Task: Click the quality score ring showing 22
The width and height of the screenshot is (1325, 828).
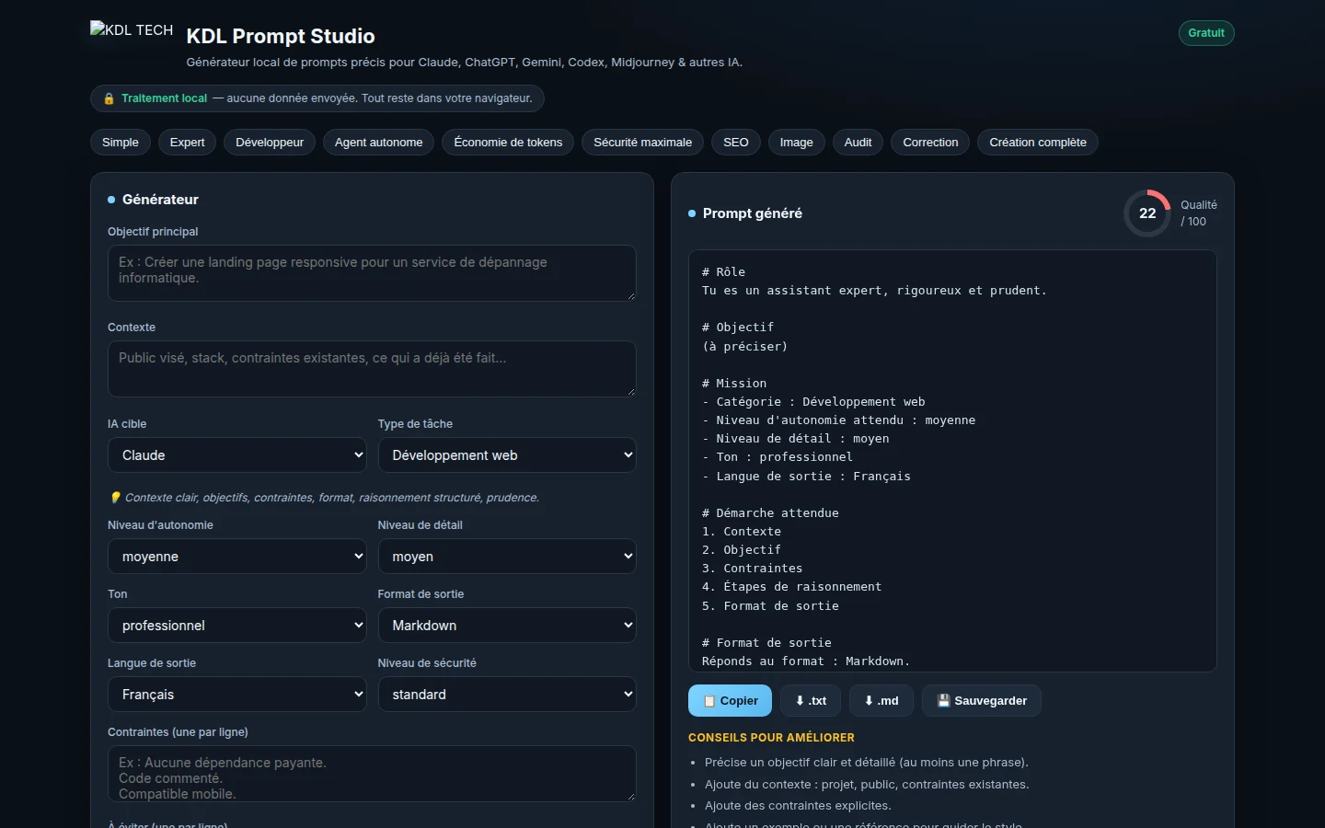Action: tap(1147, 213)
